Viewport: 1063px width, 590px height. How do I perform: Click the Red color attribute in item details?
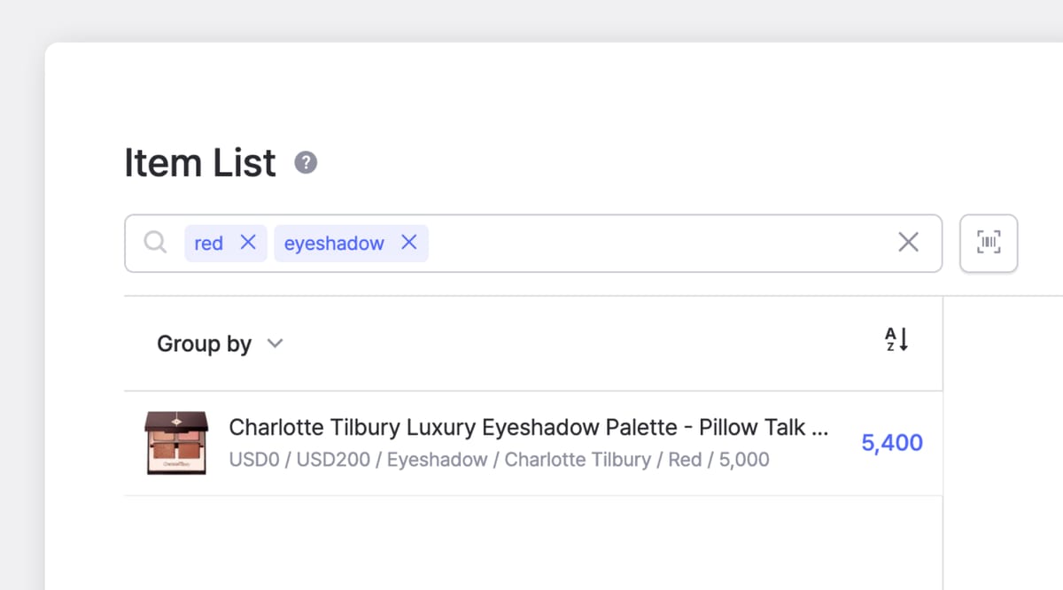[x=685, y=460]
